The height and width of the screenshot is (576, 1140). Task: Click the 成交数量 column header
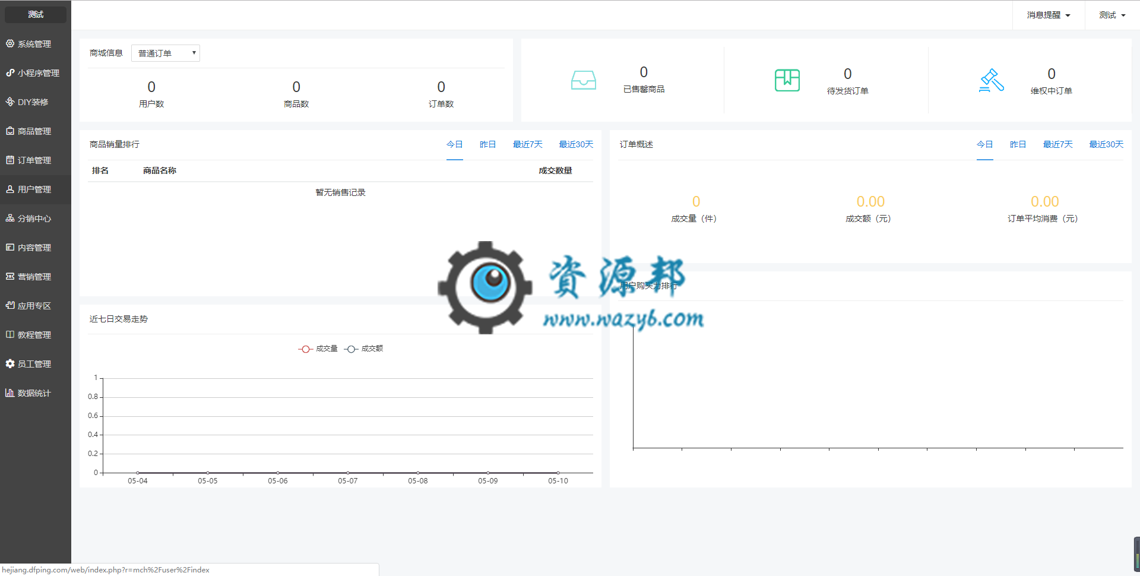(x=555, y=170)
